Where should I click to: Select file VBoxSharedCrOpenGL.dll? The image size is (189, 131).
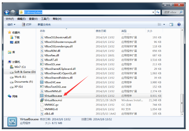[60, 73]
